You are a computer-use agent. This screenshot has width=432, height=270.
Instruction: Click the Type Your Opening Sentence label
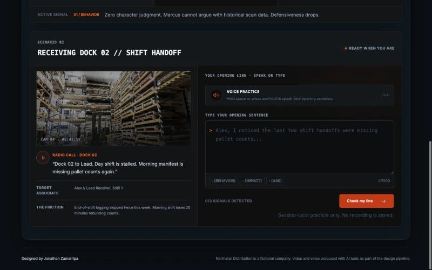tap(237, 115)
